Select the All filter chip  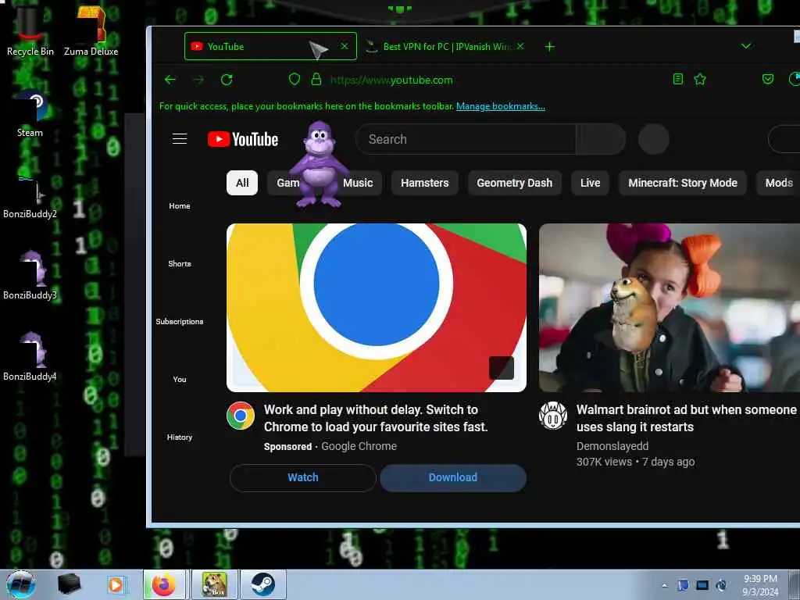point(242,183)
